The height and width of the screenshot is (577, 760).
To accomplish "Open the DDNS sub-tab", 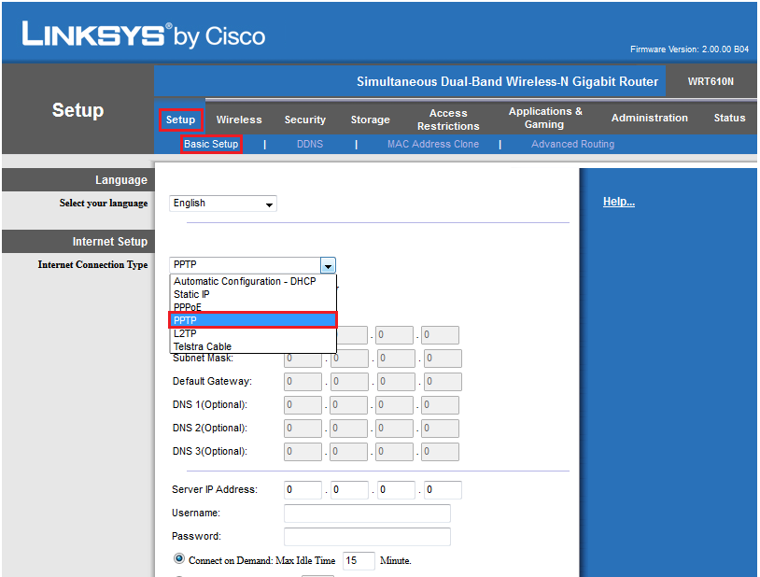I will pos(310,144).
